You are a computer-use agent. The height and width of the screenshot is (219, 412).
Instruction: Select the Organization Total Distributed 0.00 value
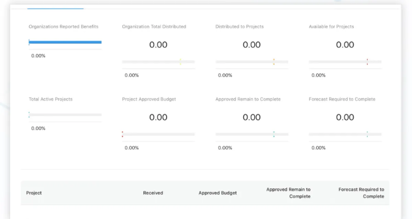[158, 45]
